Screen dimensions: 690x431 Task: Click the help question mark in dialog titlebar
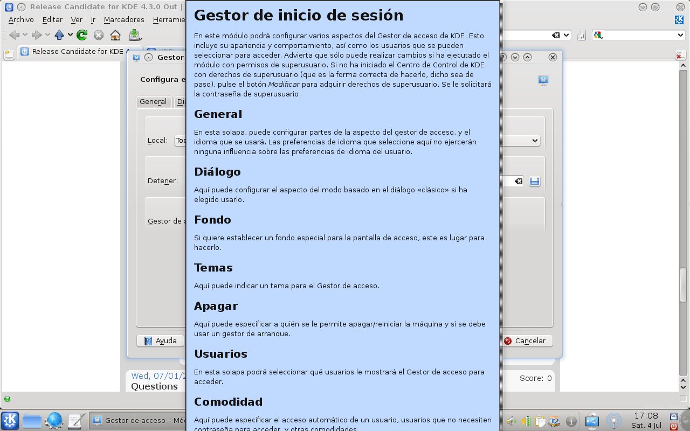pos(503,57)
